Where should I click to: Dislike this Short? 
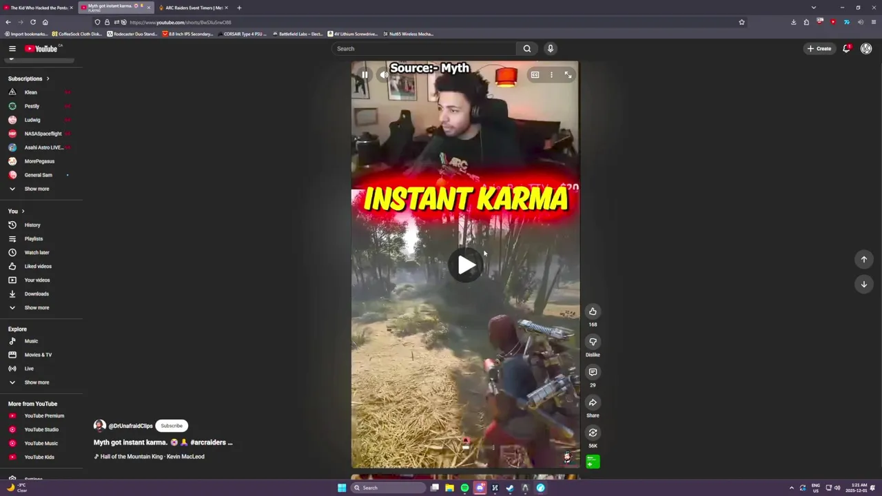coord(593,342)
